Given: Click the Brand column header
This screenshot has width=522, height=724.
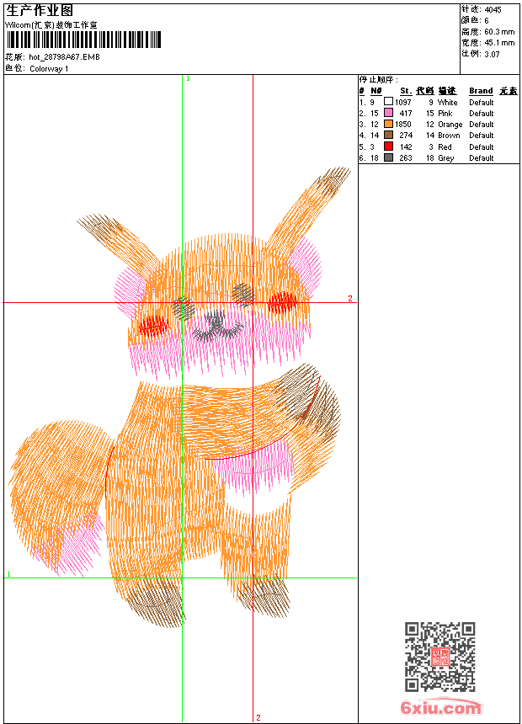Looking at the screenshot, I should pos(481,91).
